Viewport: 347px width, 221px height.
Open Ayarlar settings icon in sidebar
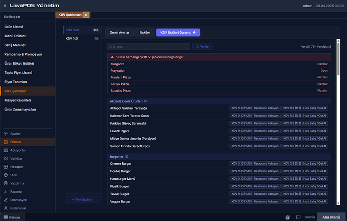point(6,134)
